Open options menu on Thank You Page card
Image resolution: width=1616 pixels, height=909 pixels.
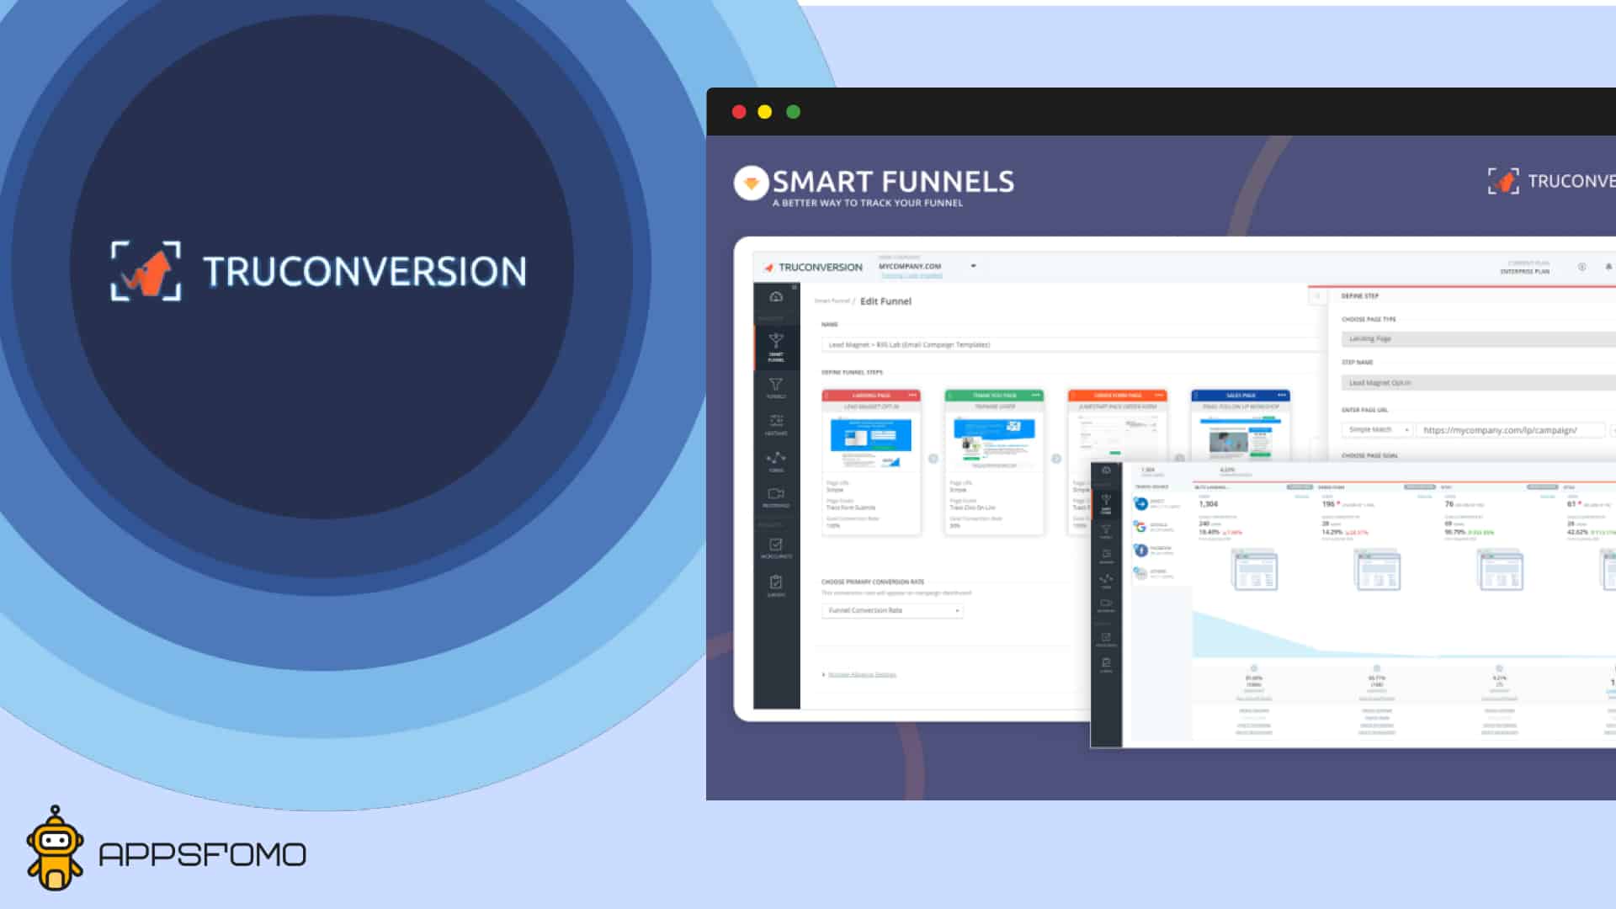(x=1035, y=395)
